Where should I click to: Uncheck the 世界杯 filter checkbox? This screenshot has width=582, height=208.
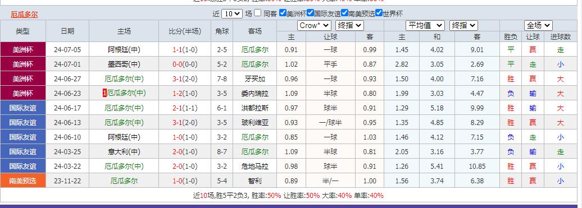pos(379,13)
